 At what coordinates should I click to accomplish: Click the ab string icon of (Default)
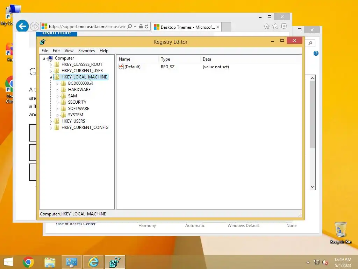tap(121, 67)
